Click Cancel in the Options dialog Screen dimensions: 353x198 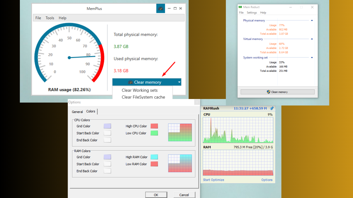point(184,195)
